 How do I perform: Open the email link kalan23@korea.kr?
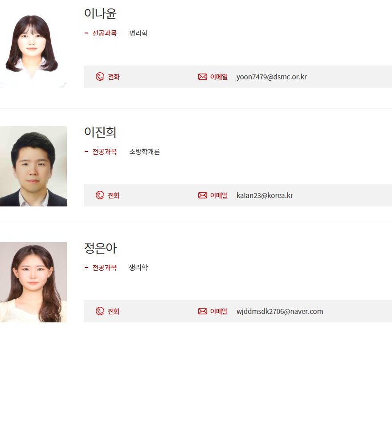[265, 196]
